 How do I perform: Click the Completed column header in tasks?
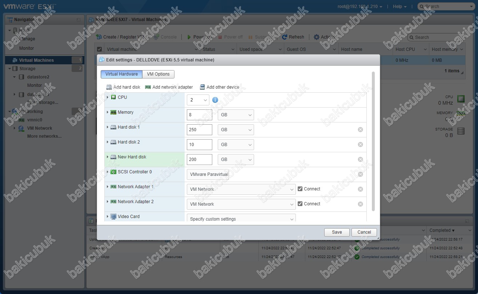coord(450,230)
